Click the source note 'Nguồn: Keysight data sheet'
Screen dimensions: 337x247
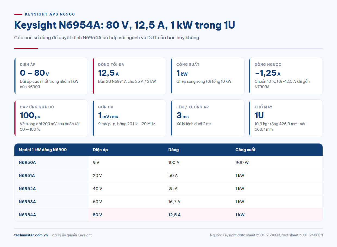point(266,235)
